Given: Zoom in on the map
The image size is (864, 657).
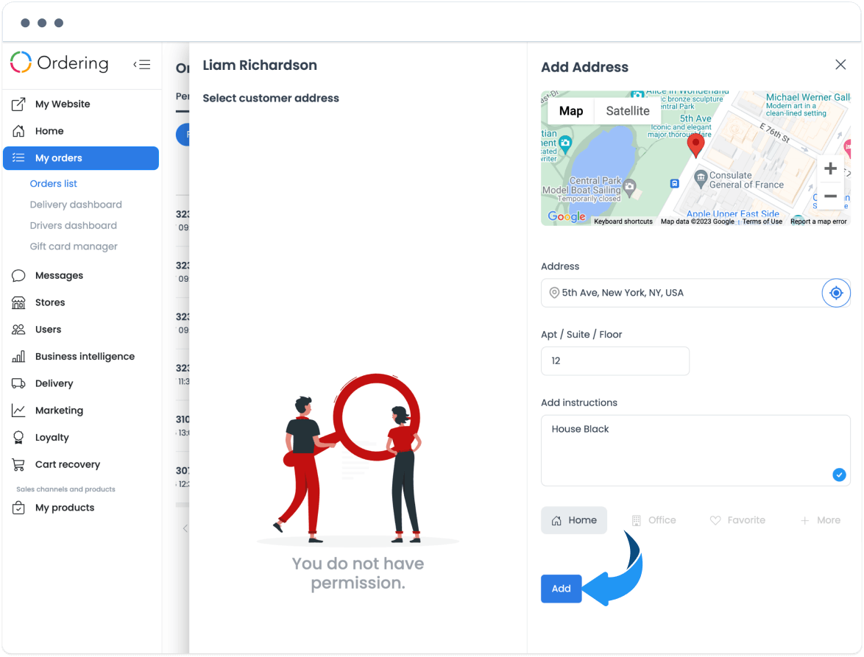Looking at the screenshot, I should [x=830, y=168].
